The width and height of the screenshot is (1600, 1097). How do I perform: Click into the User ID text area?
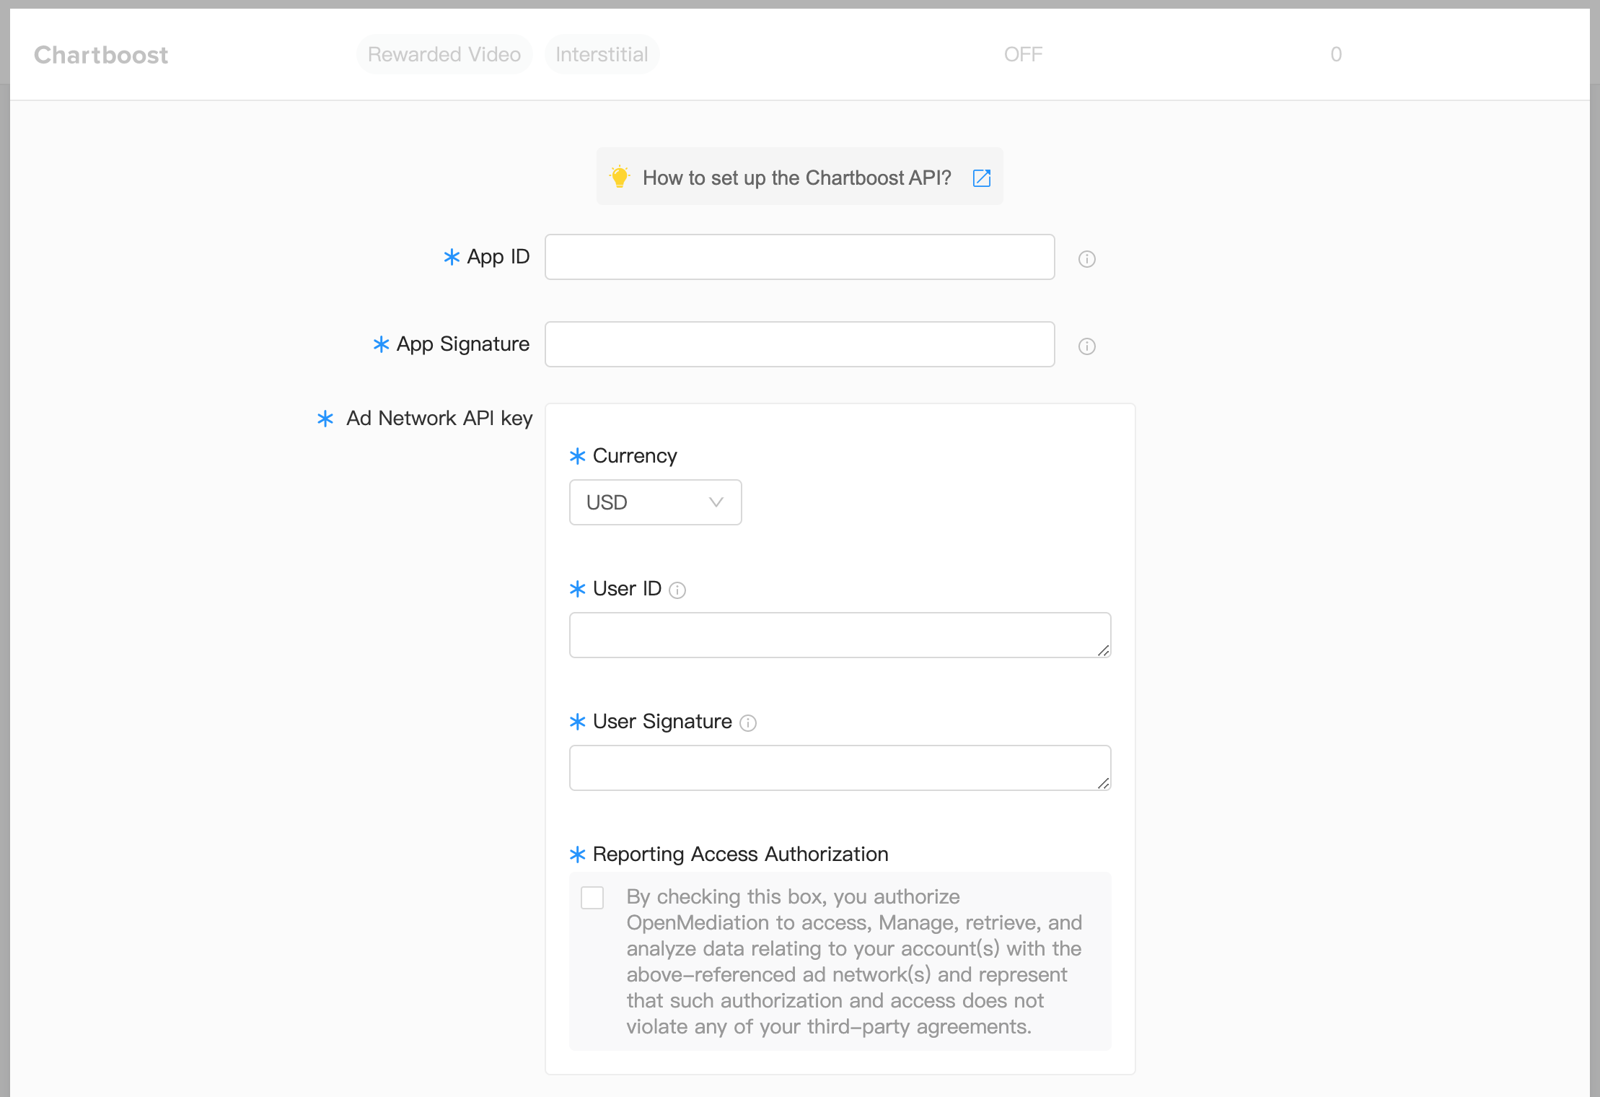(840, 635)
